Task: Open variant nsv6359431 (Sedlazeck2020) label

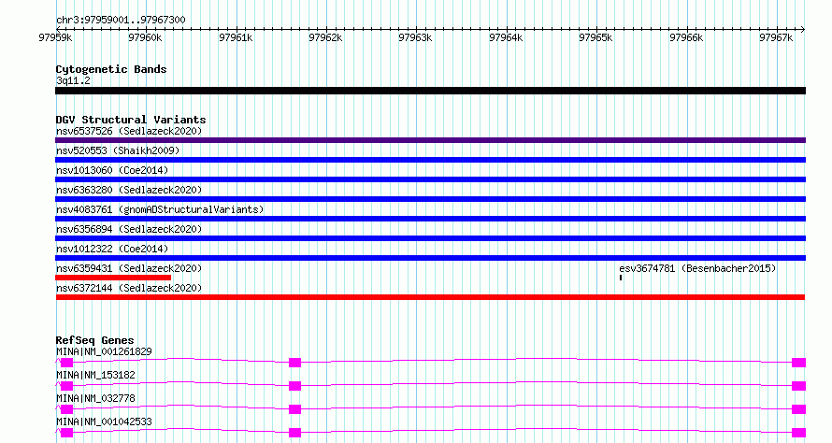Action: 129,268
